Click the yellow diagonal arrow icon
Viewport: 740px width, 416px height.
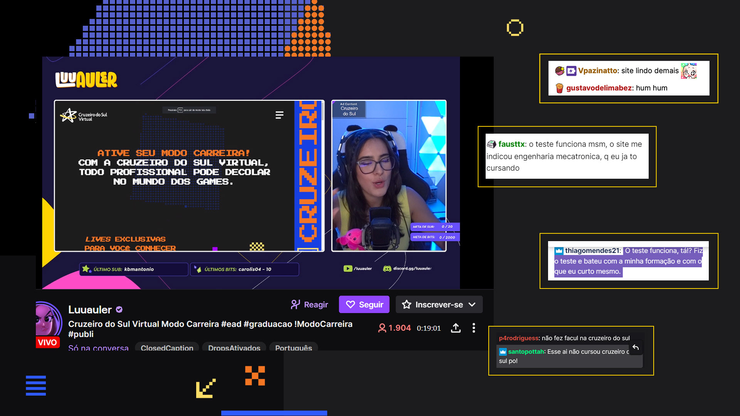point(205,388)
